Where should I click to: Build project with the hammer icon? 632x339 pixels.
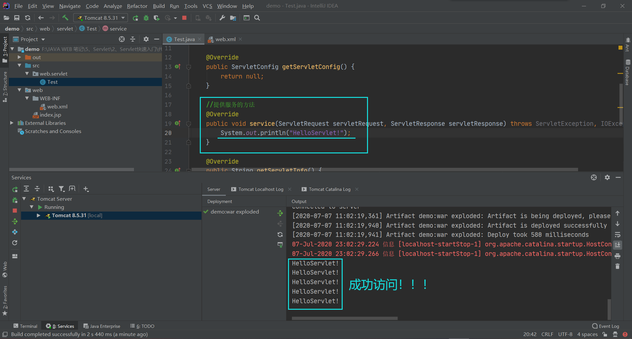click(65, 18)
